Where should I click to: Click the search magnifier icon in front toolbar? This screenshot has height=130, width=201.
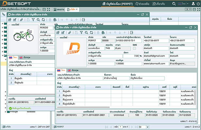point(86,32)
